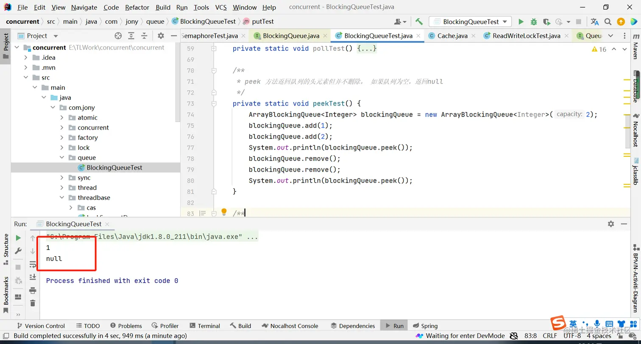Image resolution: width=641 pixels, height=344 pixels.
Task: Open the VCS menu
Action: (x=221, y=7)
